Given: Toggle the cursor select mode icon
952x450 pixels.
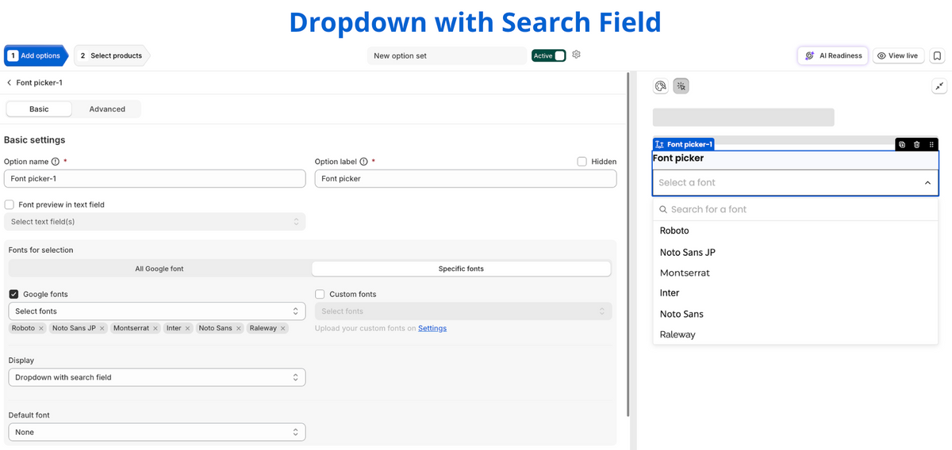Looking at the screenshot, I should pos(681,86).
